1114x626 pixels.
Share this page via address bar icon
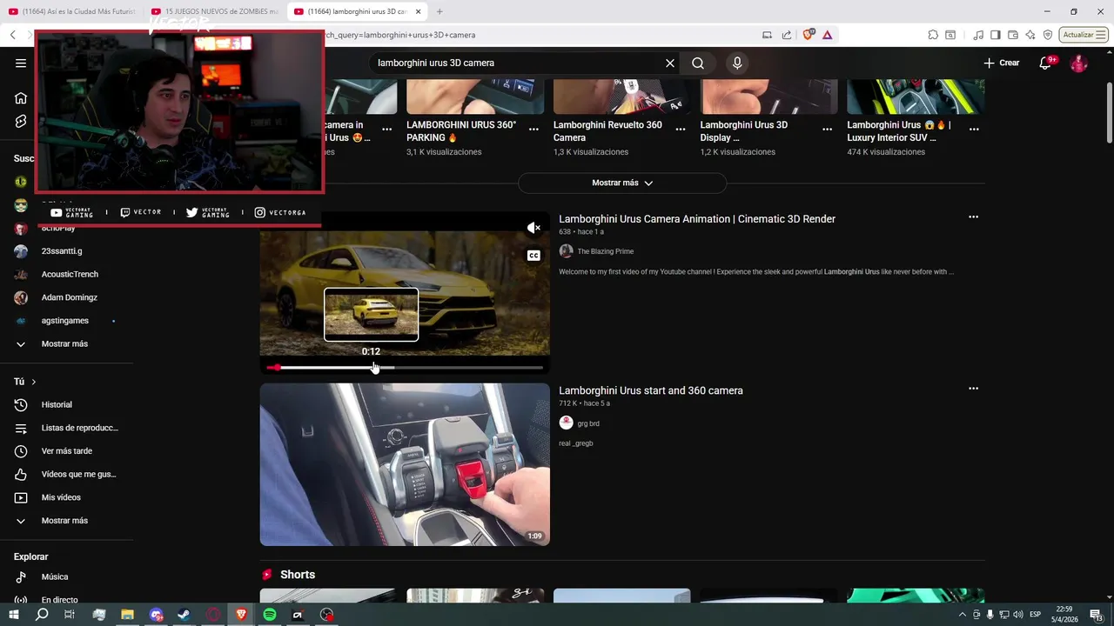(x=787, y=35)
